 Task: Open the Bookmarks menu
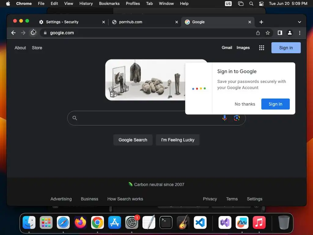[x=109, y=4]
